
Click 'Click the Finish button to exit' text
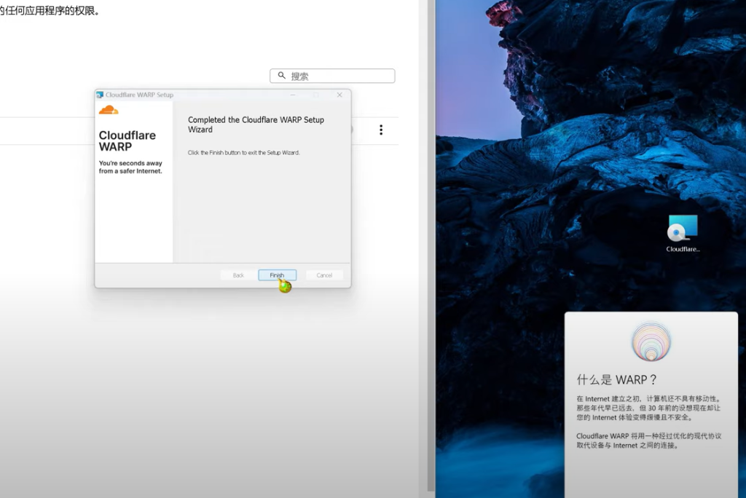click(243, 153)
